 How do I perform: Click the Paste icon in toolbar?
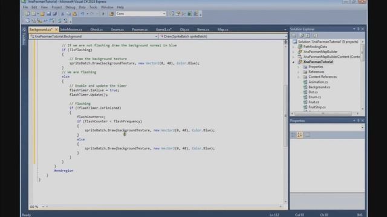pos(74,14)
